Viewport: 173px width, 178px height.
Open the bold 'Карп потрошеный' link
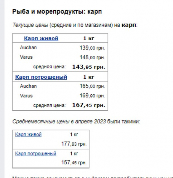[x=41, y=77]
